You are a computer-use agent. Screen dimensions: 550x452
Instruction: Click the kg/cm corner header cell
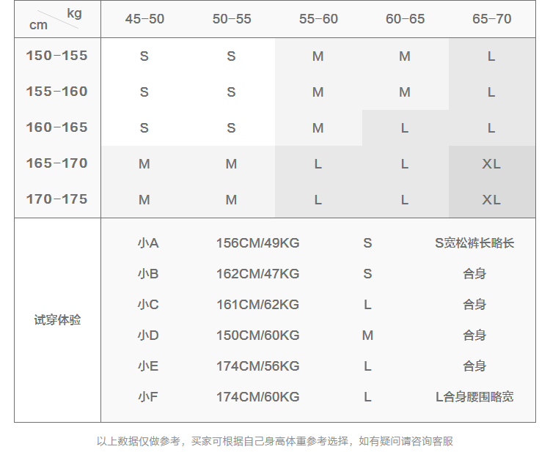pyautogui.click(x=57, y=19)
